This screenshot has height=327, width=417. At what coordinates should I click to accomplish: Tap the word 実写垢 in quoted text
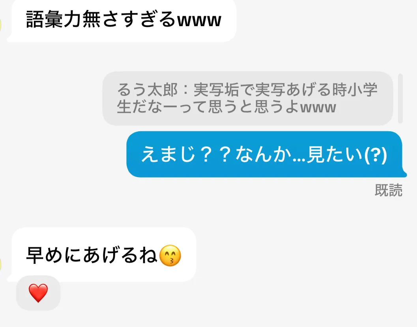216,89
